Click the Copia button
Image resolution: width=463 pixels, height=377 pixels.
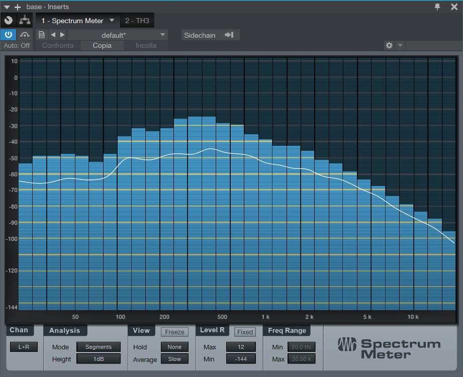(102, 45)
